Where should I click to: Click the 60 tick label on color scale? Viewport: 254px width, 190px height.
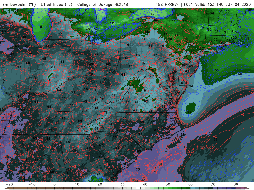click(x=190, y=184)
